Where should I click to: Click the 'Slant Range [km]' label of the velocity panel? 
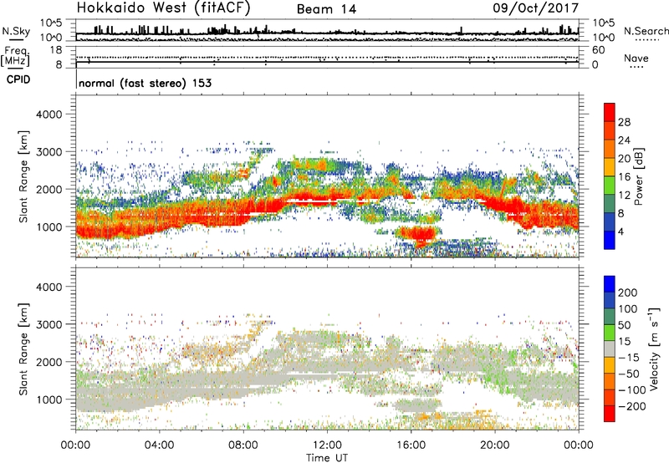[23, 349]
